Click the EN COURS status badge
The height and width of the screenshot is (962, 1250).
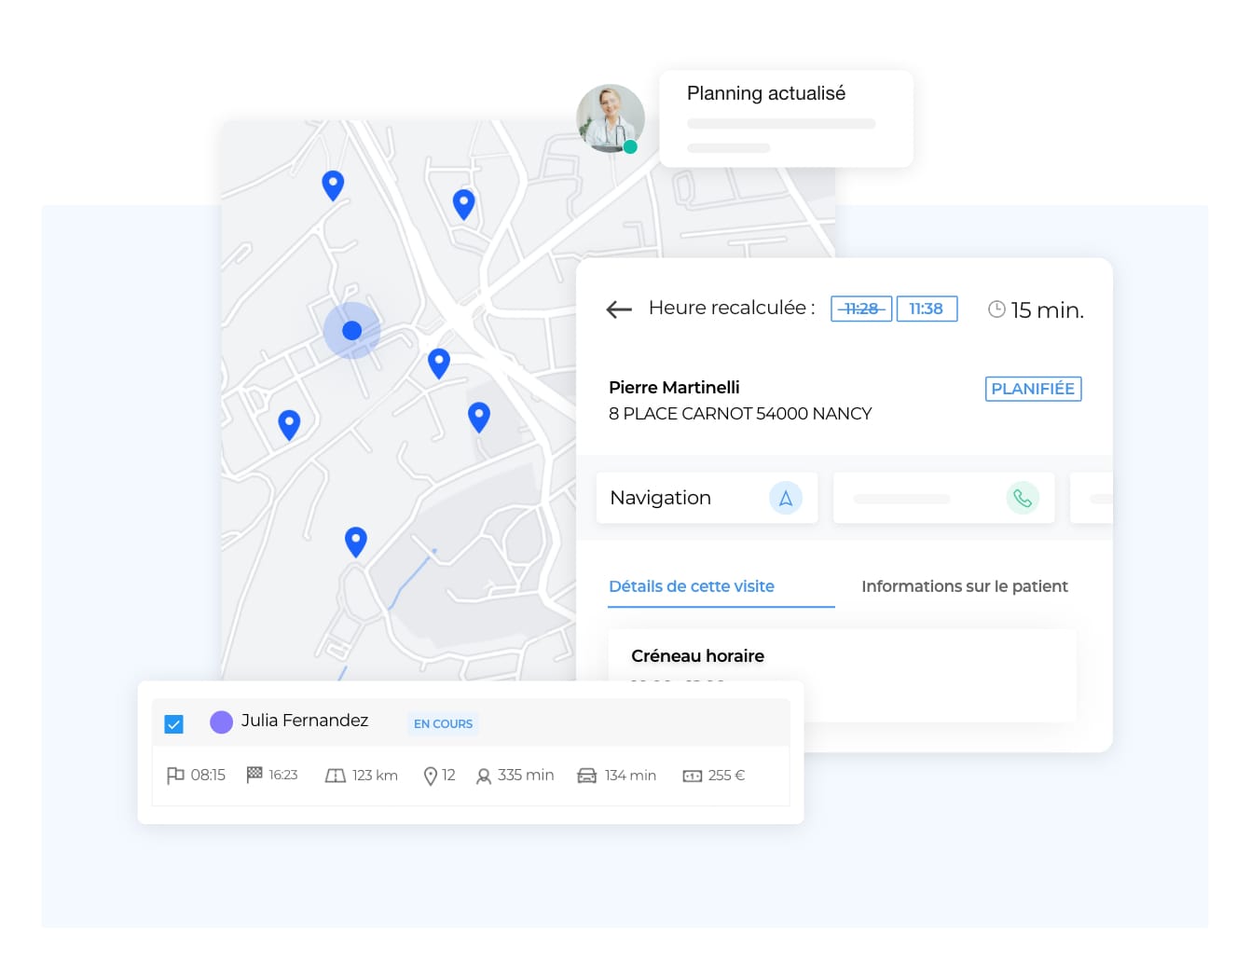click(x=443, y=723)
